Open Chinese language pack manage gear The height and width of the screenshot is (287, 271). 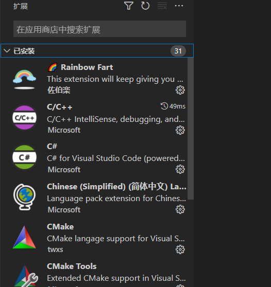[180, 209]
